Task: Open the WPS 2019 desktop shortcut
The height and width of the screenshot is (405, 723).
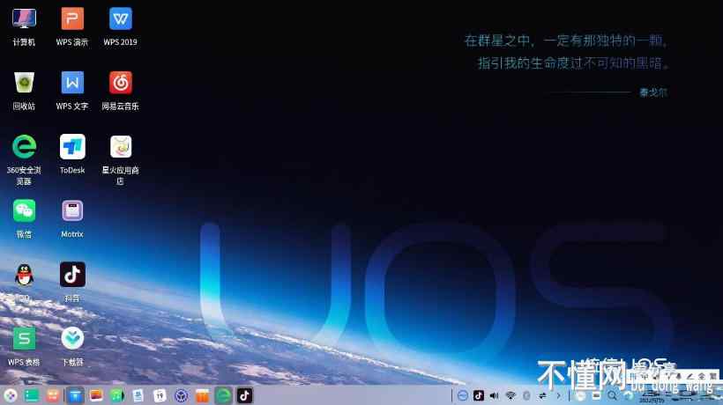Action: [120, 18]
